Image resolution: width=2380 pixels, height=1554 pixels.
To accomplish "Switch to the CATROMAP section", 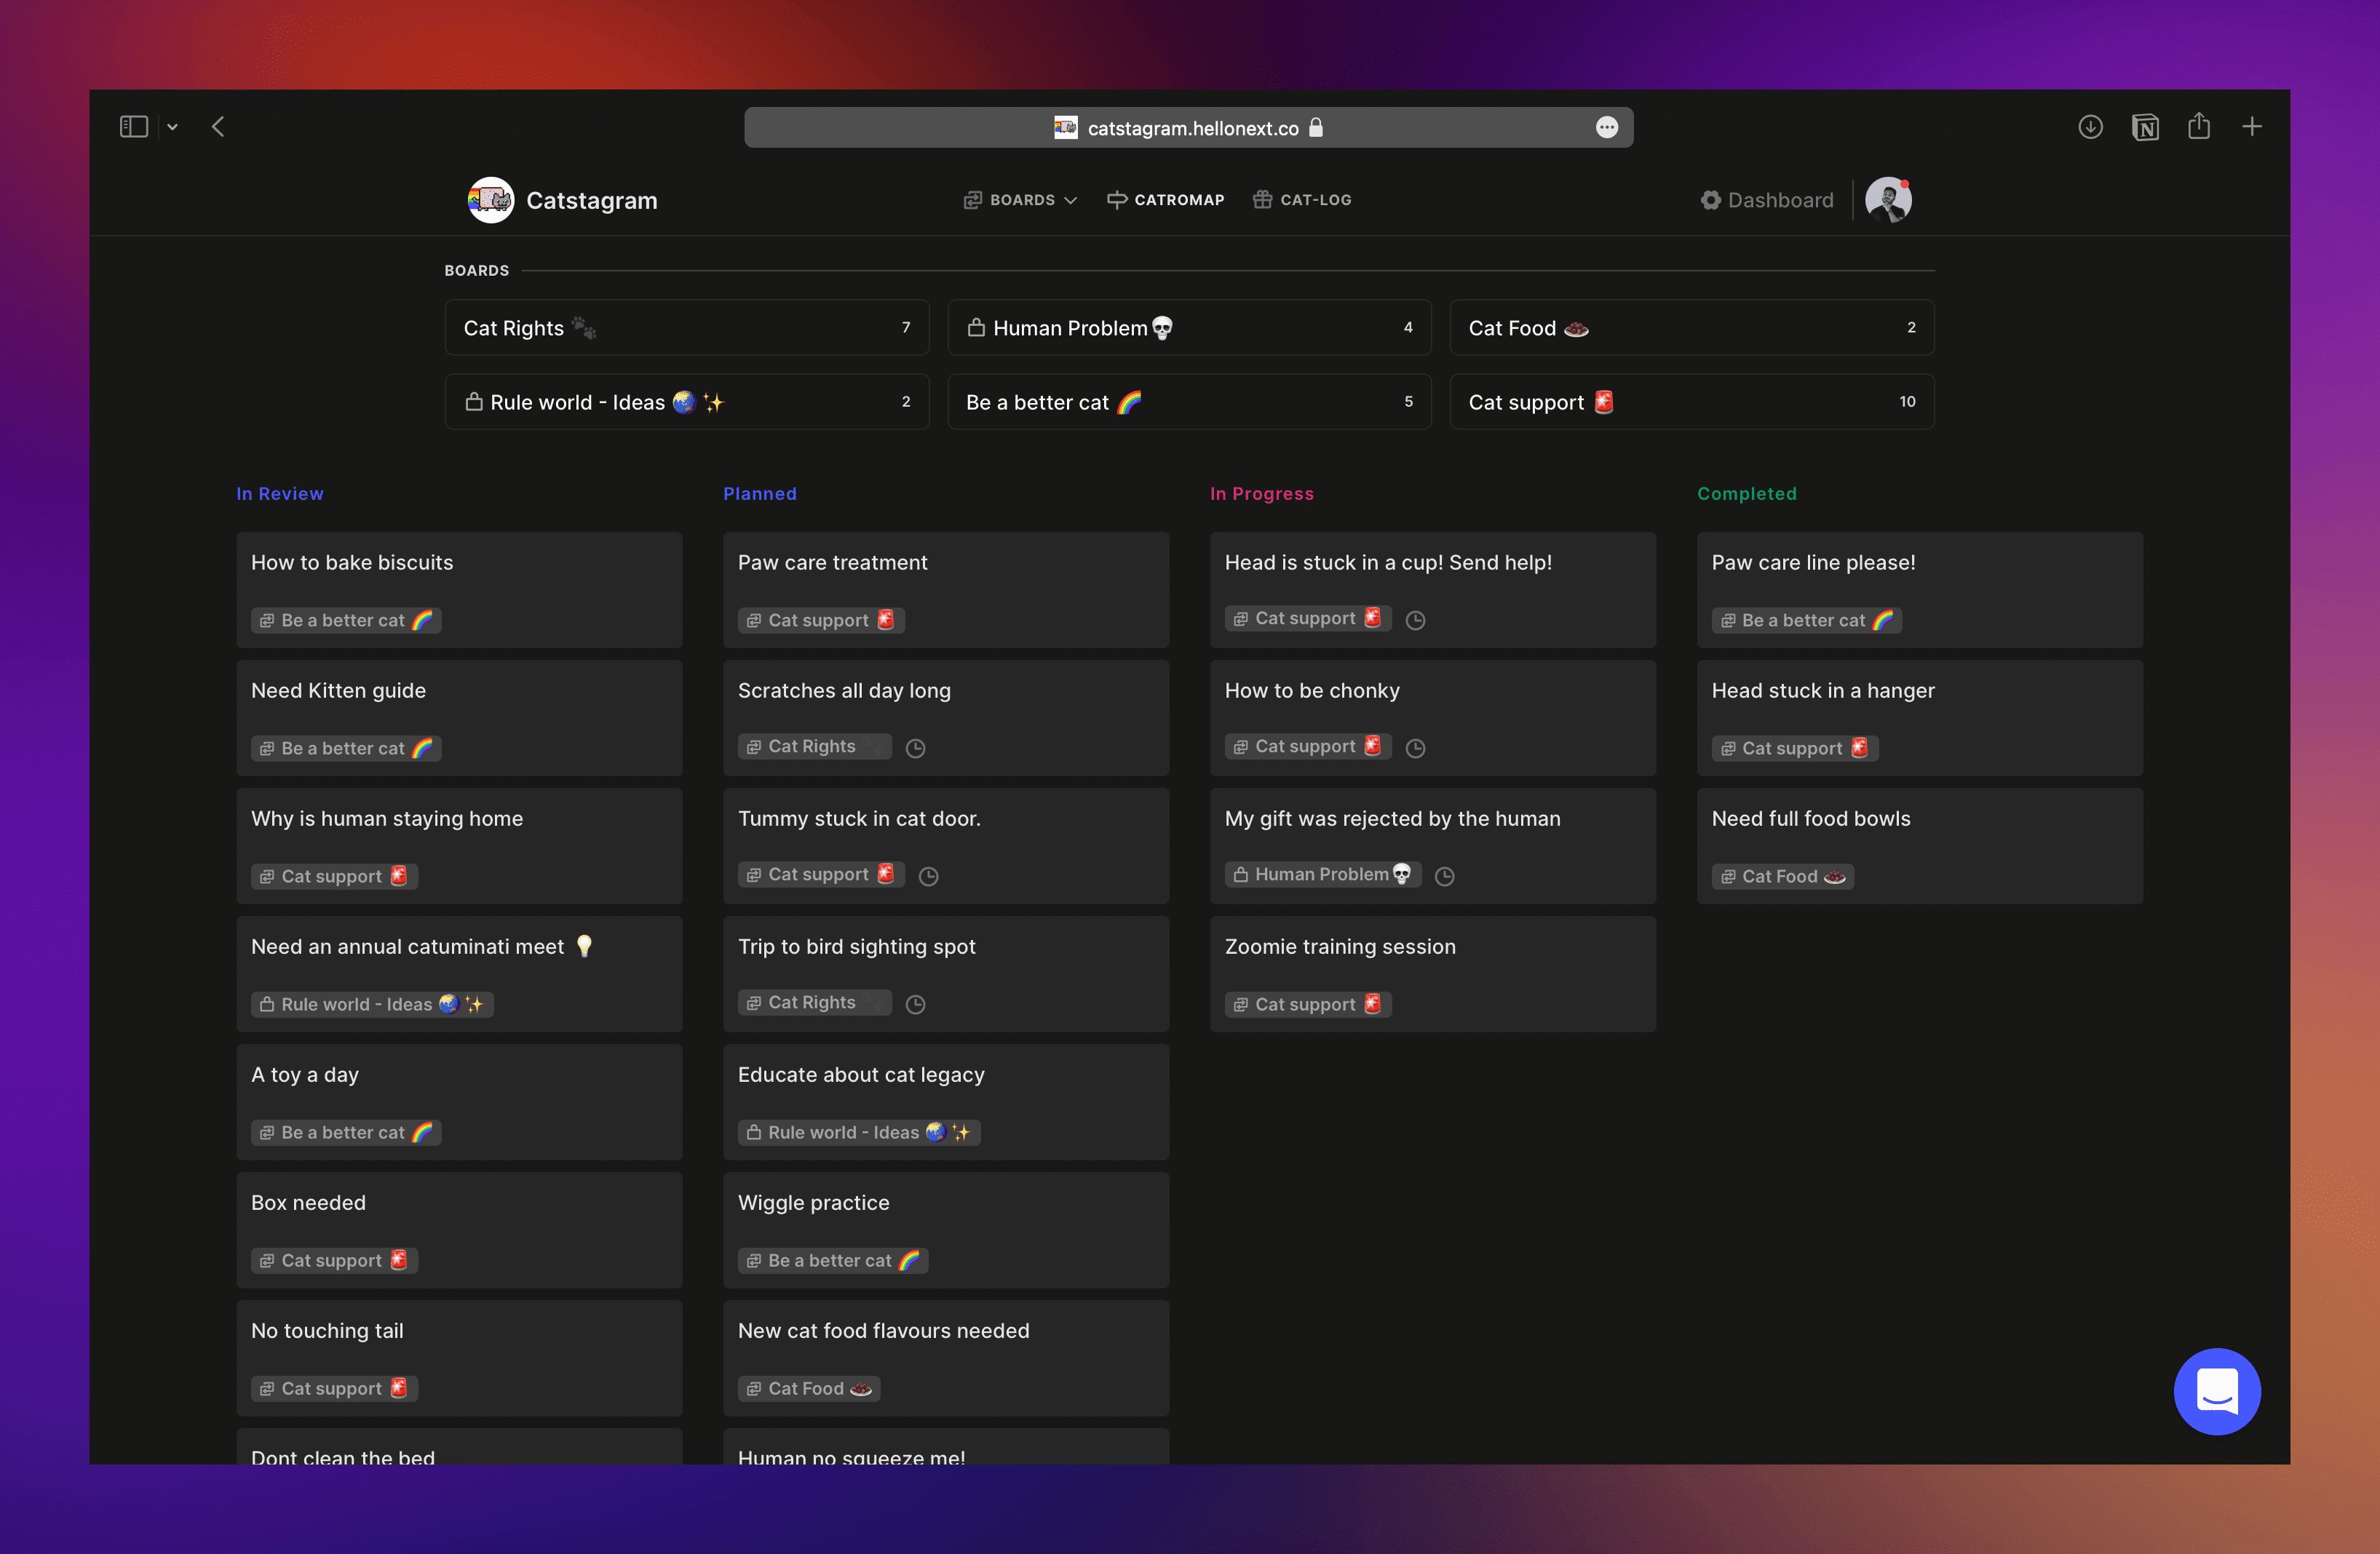I will 1165,200.
